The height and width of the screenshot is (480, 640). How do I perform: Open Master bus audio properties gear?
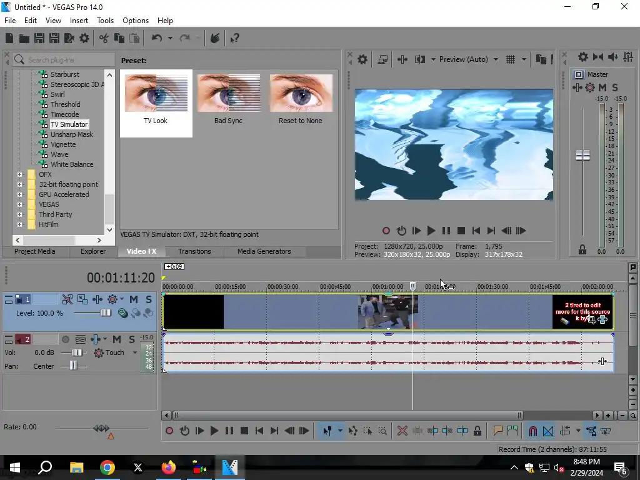[583, 57]
